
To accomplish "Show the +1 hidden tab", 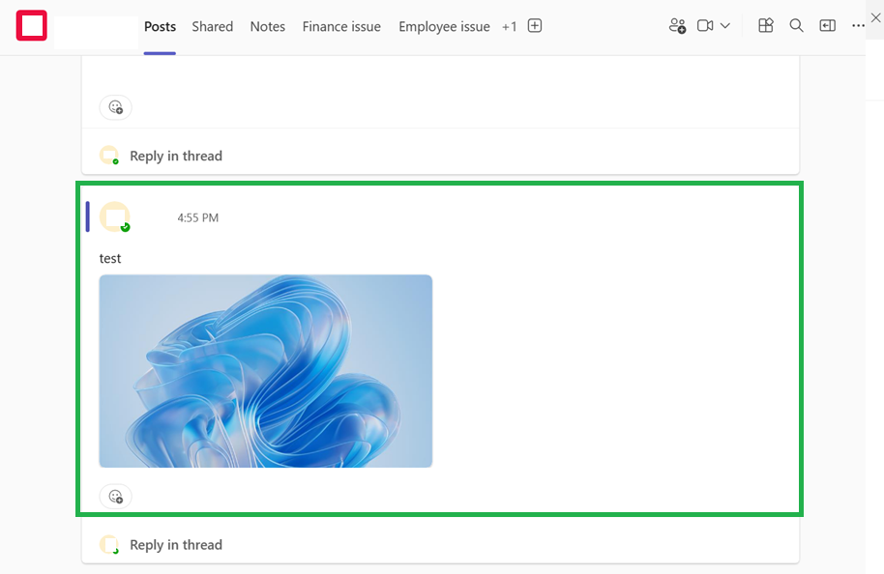I will click(509, 26).
